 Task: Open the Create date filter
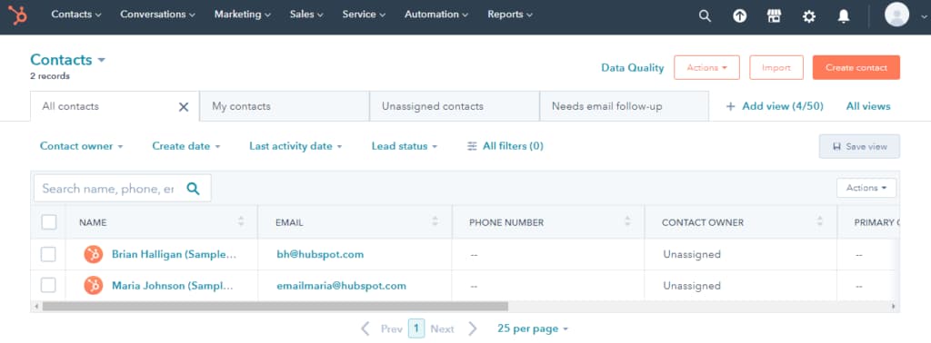185,146
